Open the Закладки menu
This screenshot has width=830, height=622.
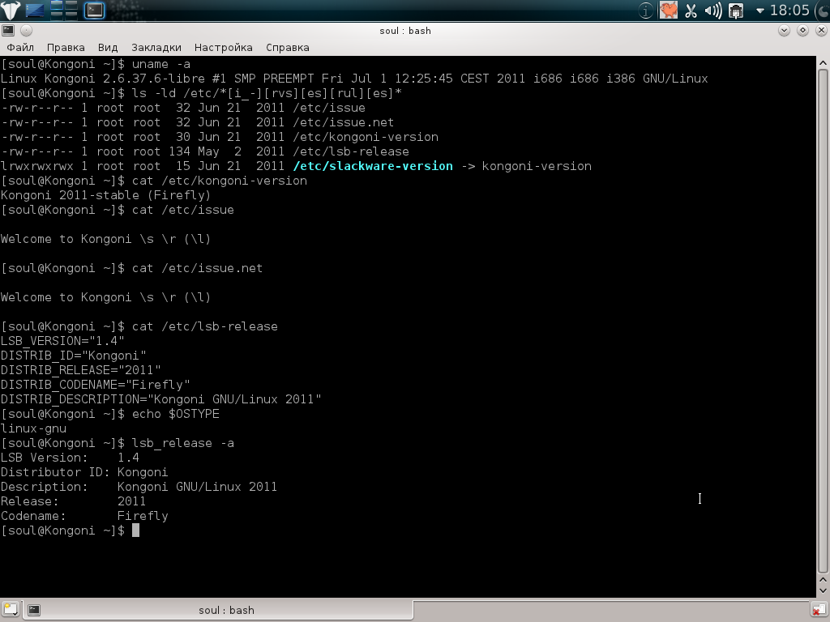(156, 48)
